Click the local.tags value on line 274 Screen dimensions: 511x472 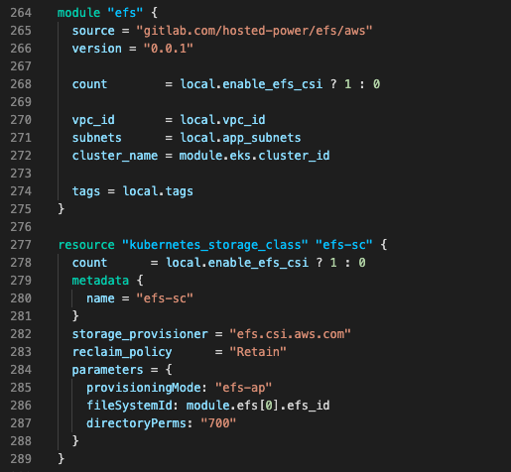click(x=158, y=191)
